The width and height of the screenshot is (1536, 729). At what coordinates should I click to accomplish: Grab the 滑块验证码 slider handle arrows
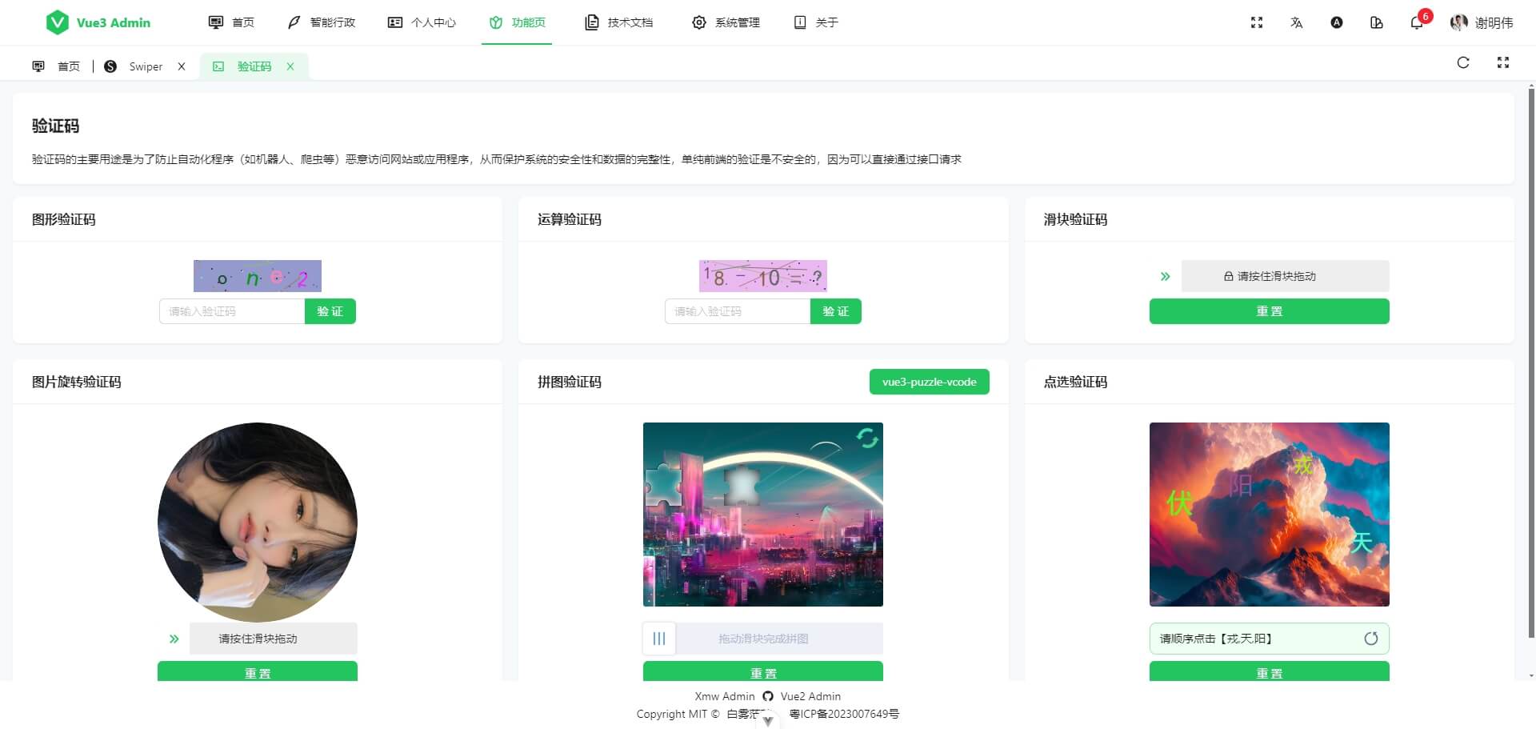click(1166, 276)
